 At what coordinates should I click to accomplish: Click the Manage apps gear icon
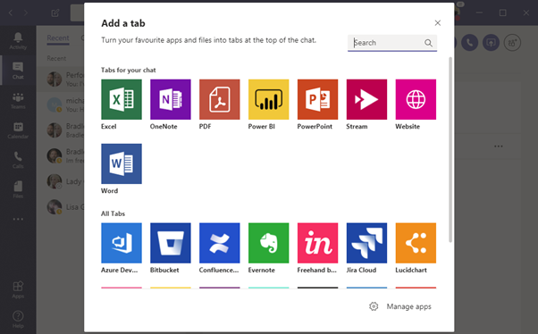click(x=374, y=306)
